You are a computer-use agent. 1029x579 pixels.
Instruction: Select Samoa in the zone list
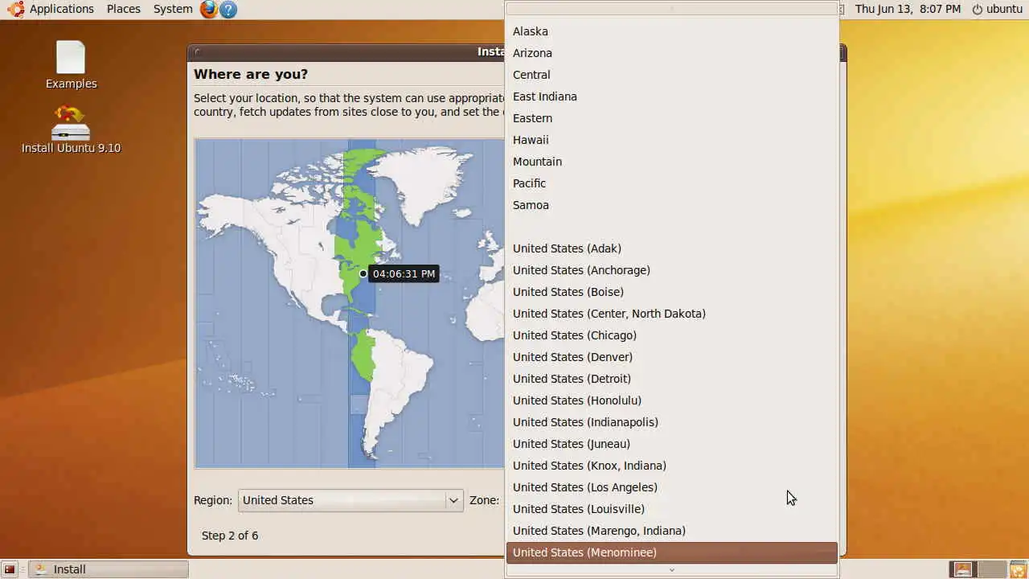click(671, 205)
